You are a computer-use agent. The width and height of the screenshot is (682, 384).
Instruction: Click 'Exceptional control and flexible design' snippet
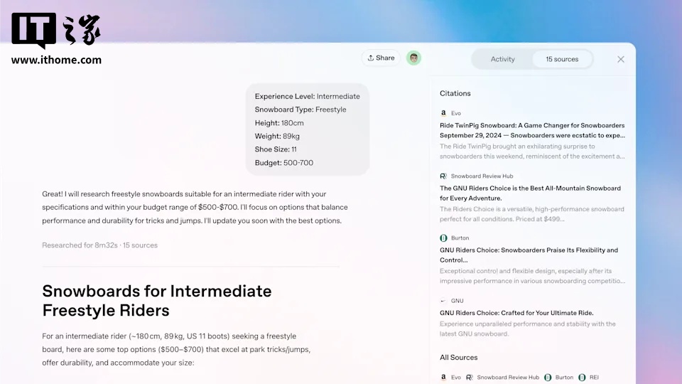532,276
